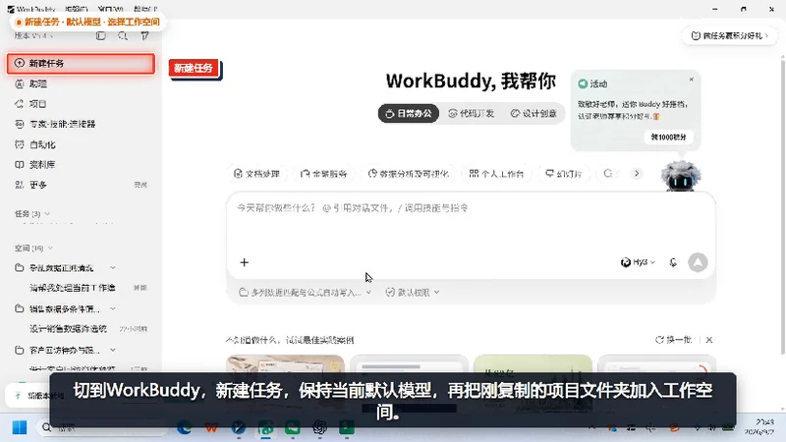Click the robot mascot avatar
786x442 pixels.
pyautogui.click(x=680, y=176)
